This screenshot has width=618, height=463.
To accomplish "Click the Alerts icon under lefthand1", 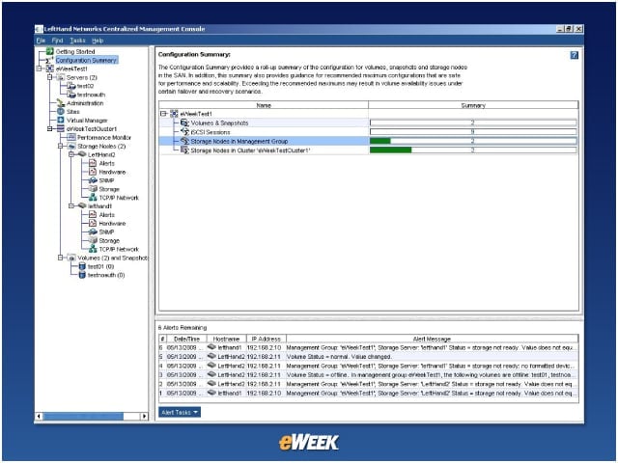I will click(x=93, y=214).
